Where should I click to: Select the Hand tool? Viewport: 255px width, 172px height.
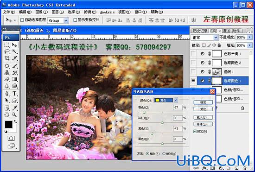click(7, 115)
